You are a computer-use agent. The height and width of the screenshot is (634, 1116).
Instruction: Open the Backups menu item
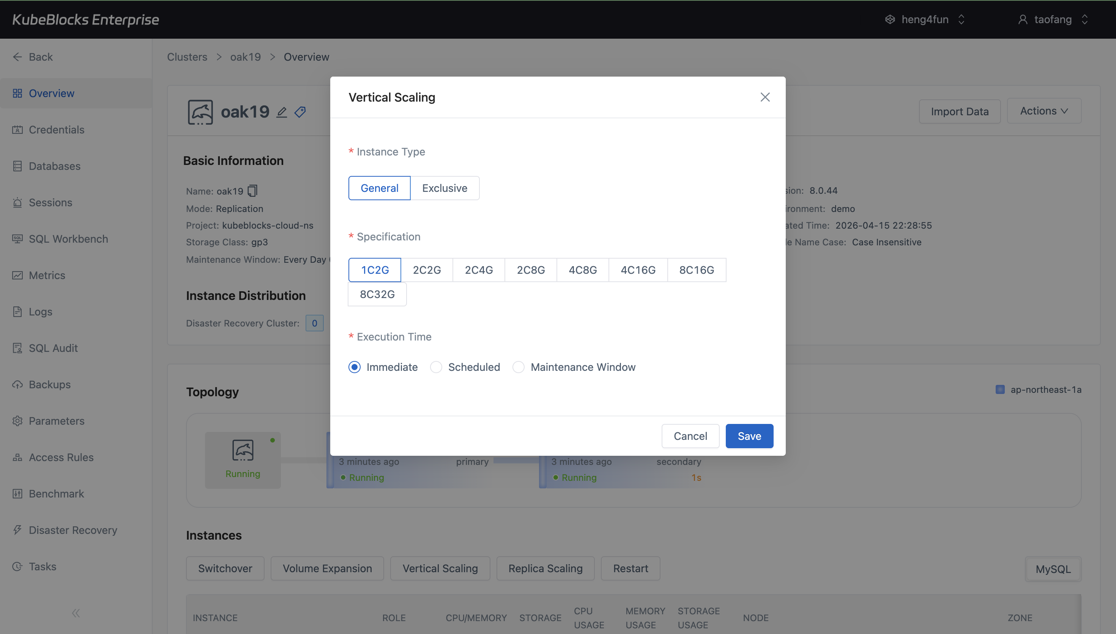coord(50,384)
